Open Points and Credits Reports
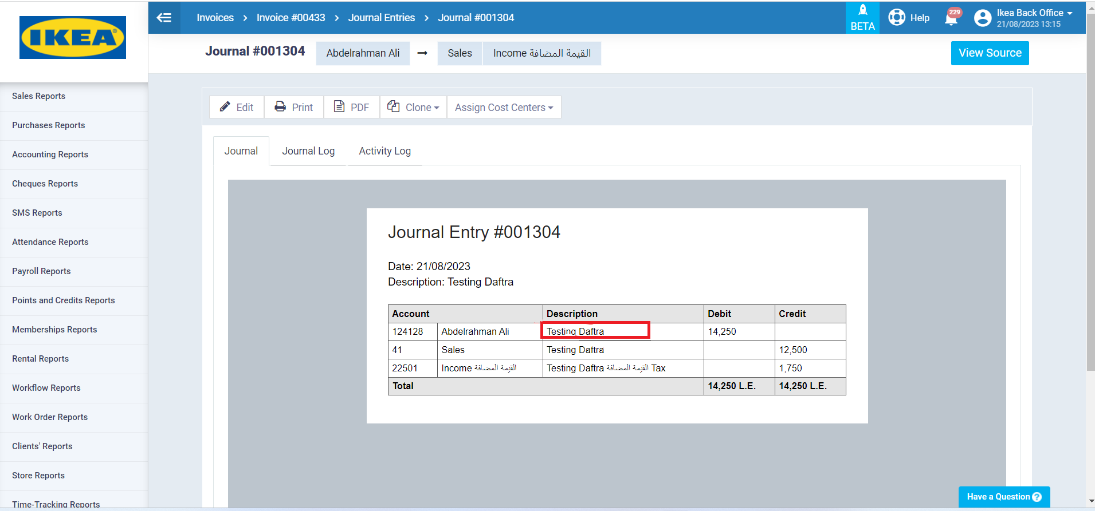This screenshot has height=511, width=1095. click(74, 300)
